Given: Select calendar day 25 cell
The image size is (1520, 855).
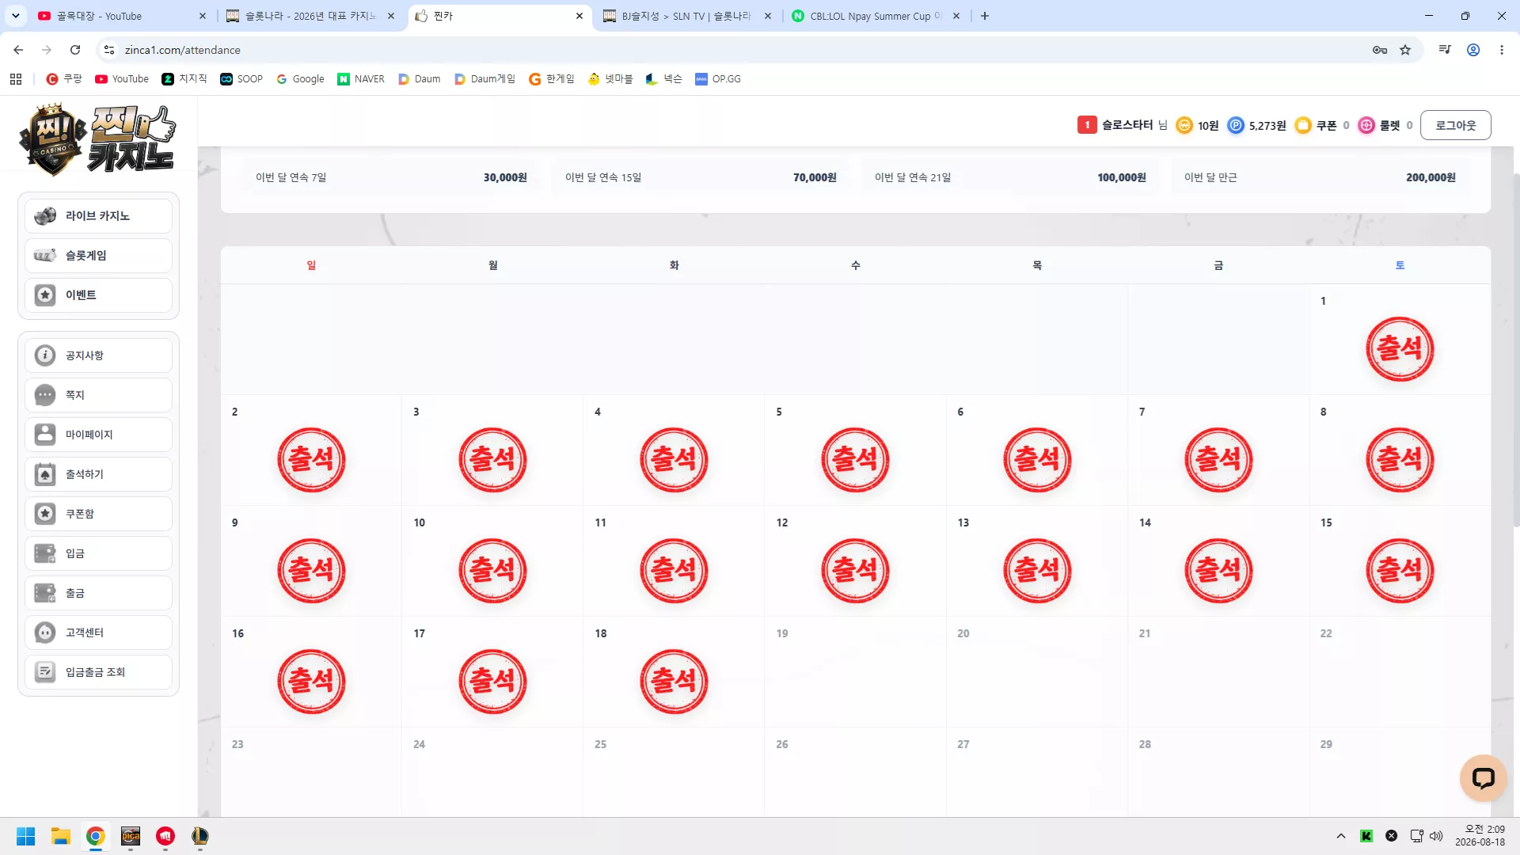Looking at the screenshot, I should pos(674,772).
